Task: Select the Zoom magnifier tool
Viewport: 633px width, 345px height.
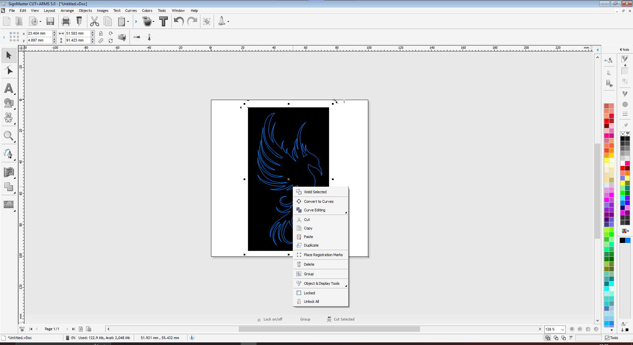Action: click(x=9, y=136)
